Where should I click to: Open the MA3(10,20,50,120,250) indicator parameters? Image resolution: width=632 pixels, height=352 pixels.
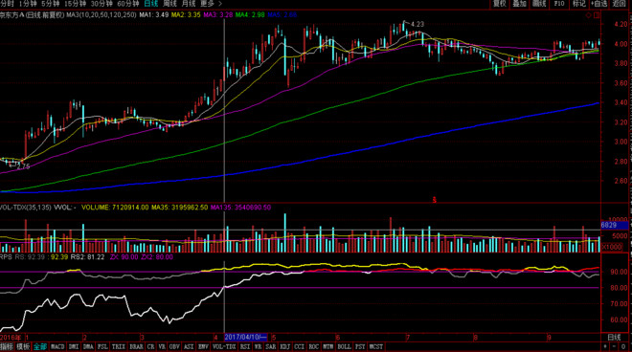[101, 15]
